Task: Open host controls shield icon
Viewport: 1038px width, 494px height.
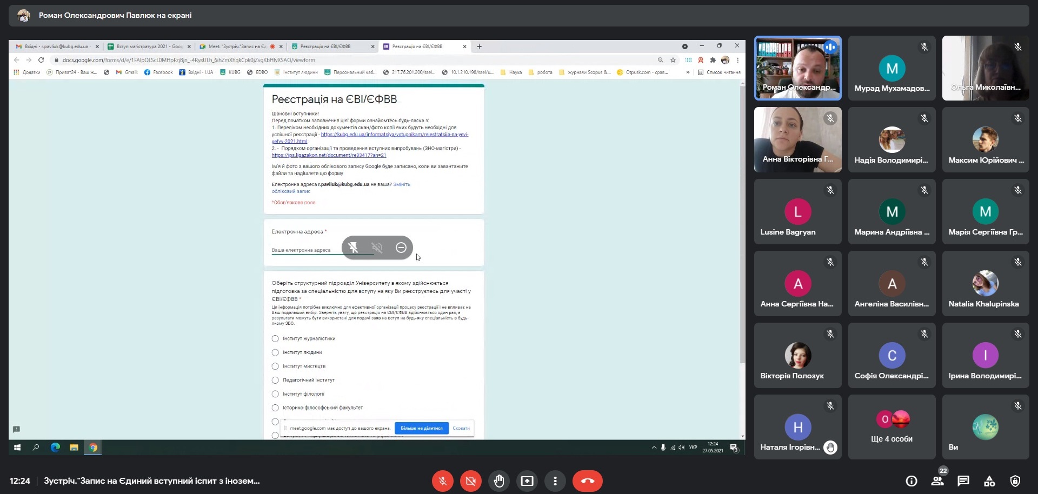Action: [1015, 481]
